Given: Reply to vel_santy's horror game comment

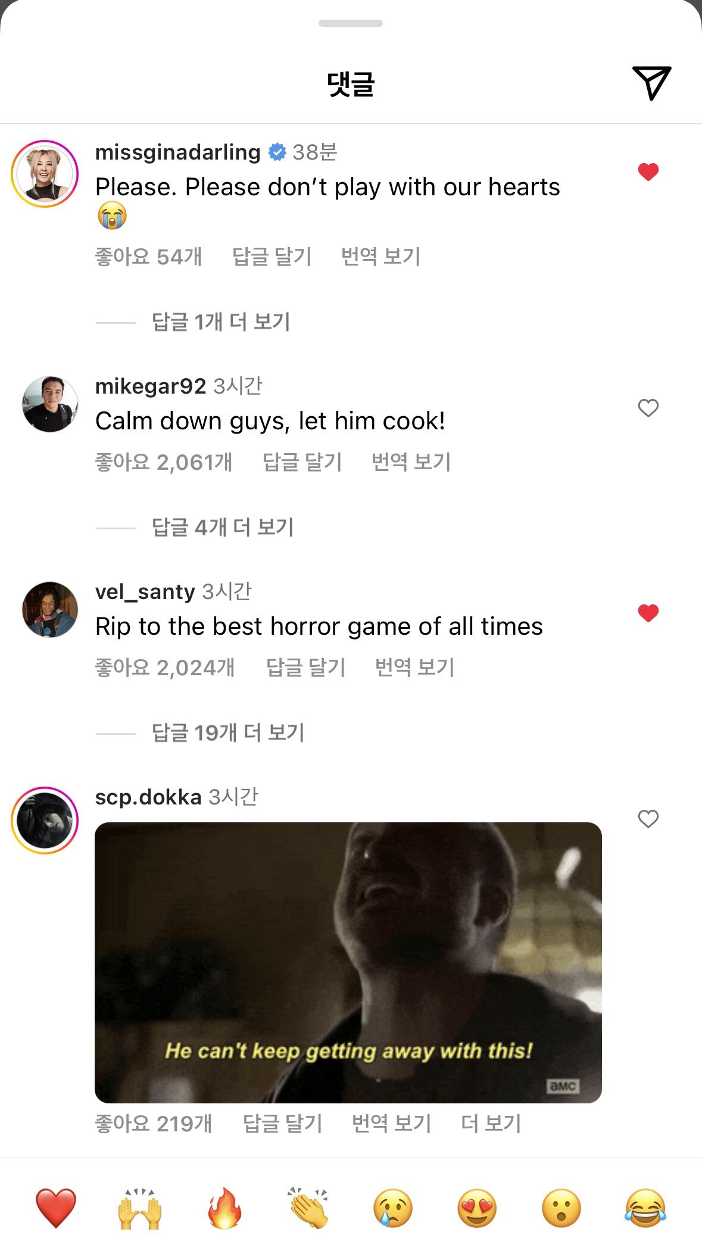Looking at the screenshot, I should pyautogui.click(x=306, y=668).
